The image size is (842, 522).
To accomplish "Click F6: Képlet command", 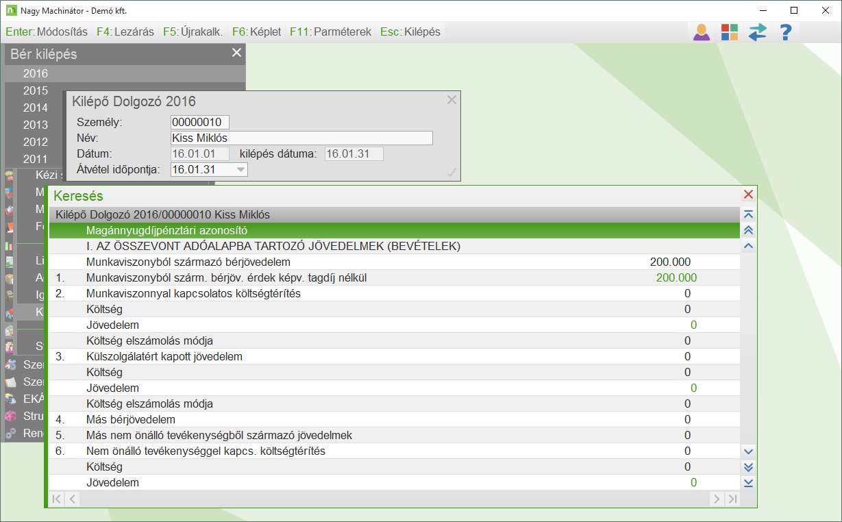I will coord(257,32).
